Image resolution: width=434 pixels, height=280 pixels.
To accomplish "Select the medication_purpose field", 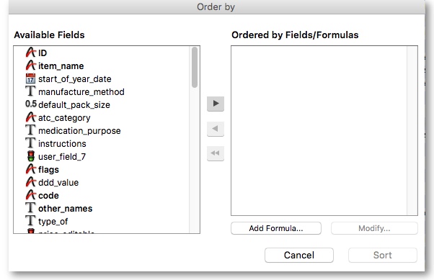I will [x=79, y=131].
